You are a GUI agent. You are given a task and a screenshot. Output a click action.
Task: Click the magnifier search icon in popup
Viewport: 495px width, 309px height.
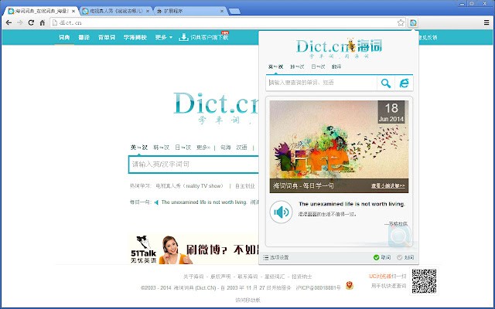[x=385, y=83]
